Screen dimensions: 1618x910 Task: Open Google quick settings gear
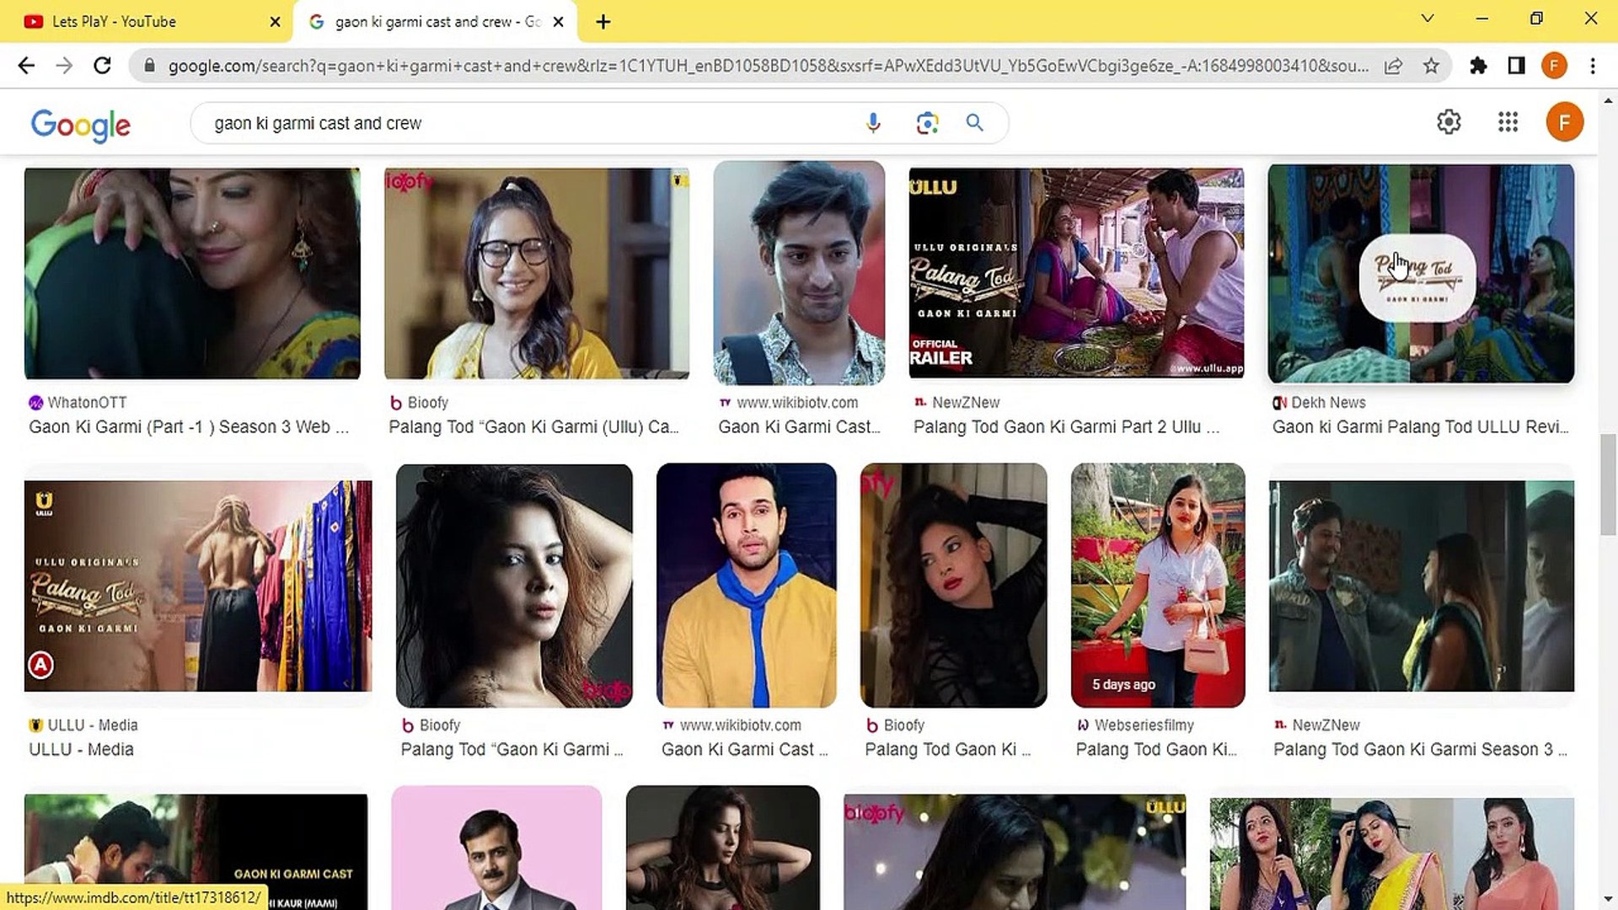[1449, 122]
